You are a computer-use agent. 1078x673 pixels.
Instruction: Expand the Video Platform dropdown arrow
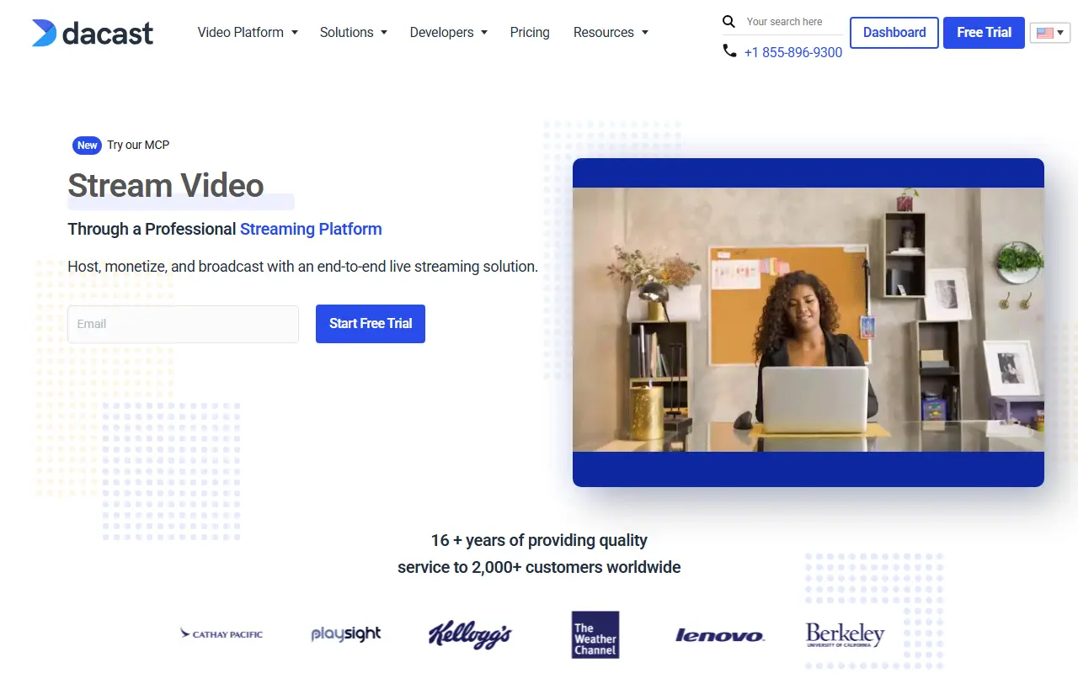295,33
